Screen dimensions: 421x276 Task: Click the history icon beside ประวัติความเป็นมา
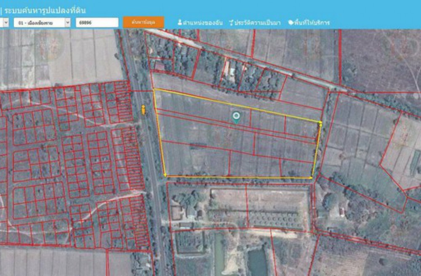(231, 23)
